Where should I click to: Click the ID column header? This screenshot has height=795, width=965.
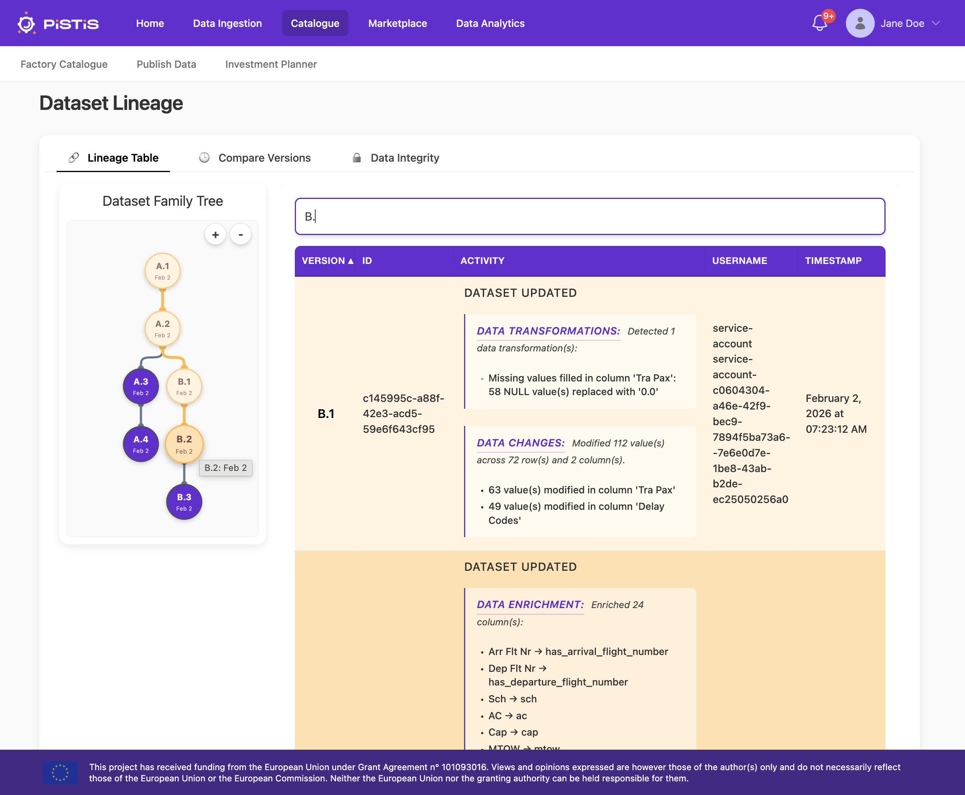367,261
